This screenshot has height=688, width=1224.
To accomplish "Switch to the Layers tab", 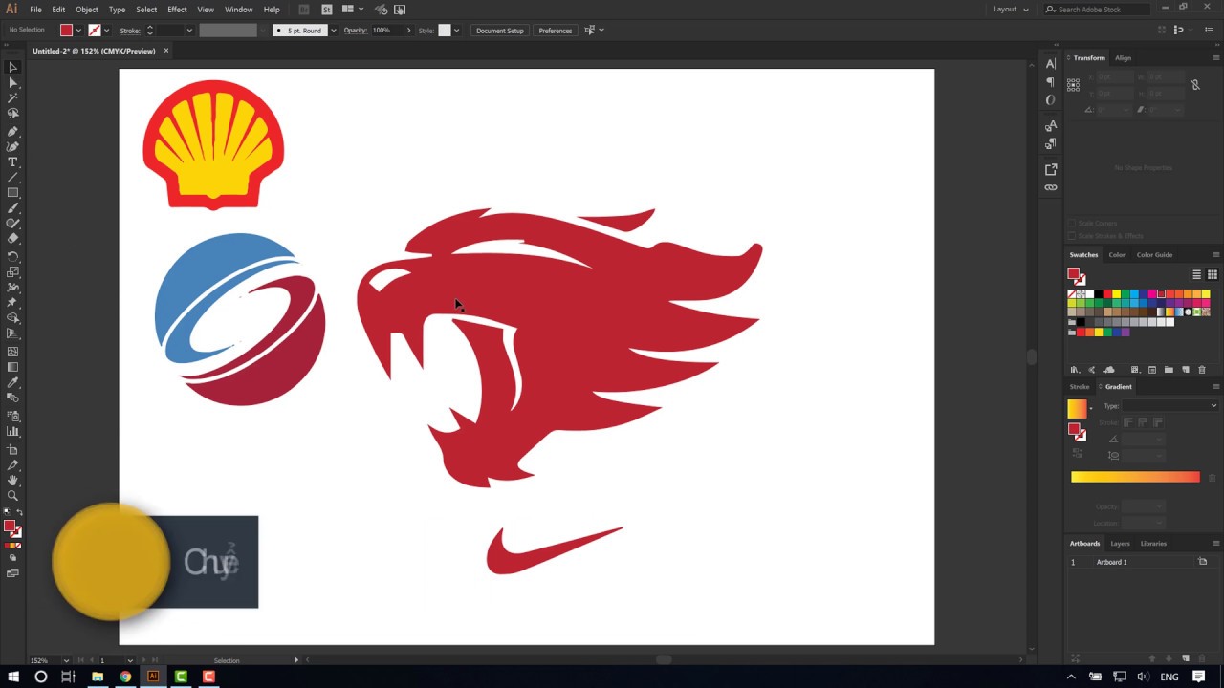I will (1120, 544).
